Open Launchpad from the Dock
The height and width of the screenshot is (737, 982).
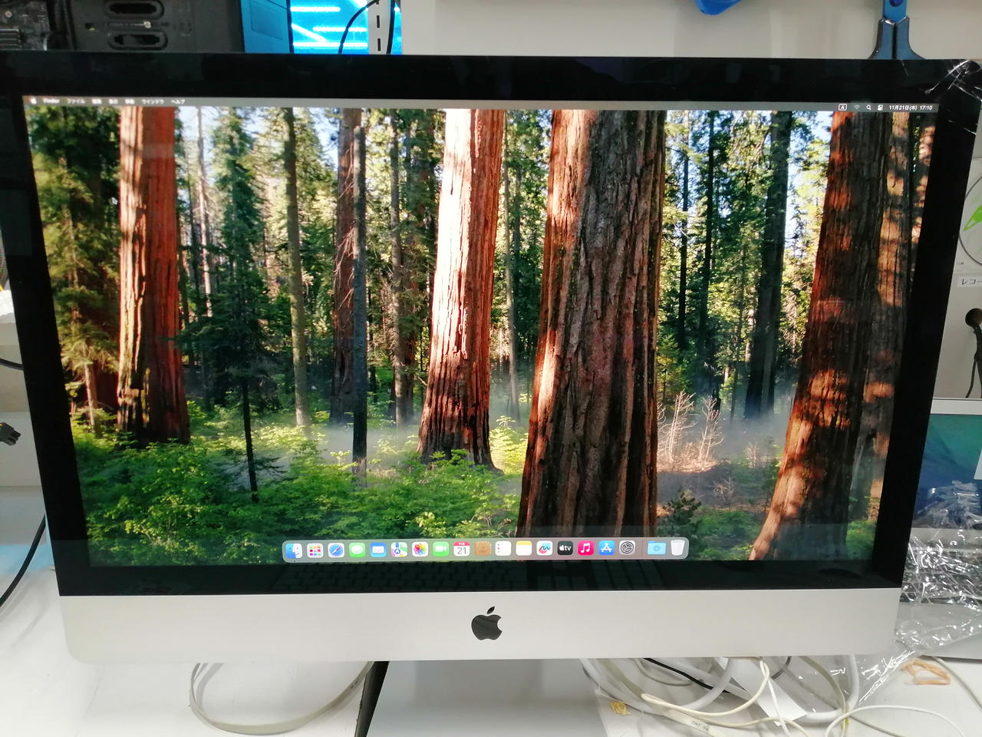313,551
